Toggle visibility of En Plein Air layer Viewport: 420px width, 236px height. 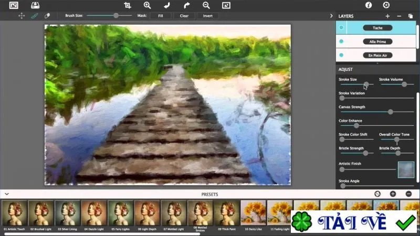pos(341,55)
